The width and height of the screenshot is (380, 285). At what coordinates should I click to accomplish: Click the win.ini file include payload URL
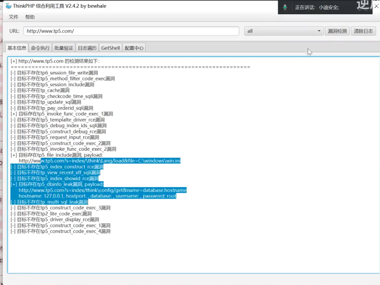tap(100, 161)
